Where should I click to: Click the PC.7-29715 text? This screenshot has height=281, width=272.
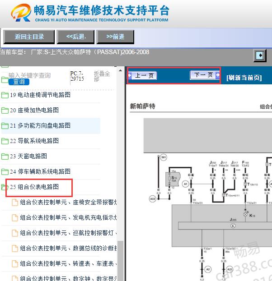77,76
